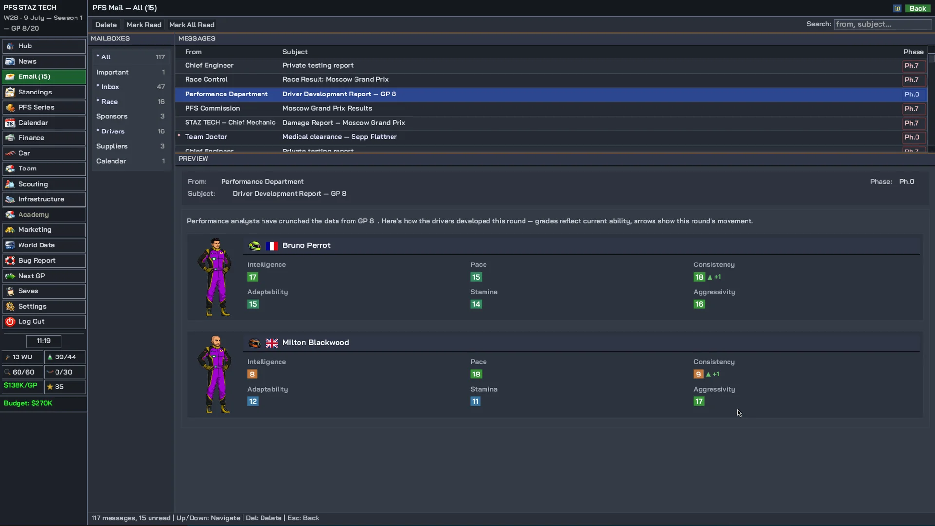
Task: Click the Finance sidebar icon
Action: (x=10, y=138)
